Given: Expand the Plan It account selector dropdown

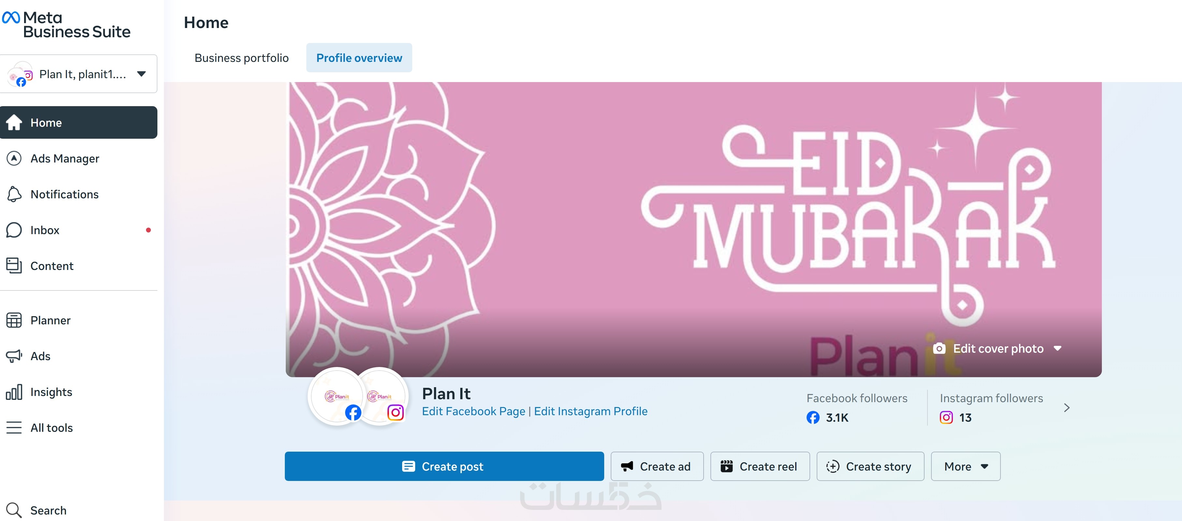Looking at the screenshot, I should pos(79,74).
